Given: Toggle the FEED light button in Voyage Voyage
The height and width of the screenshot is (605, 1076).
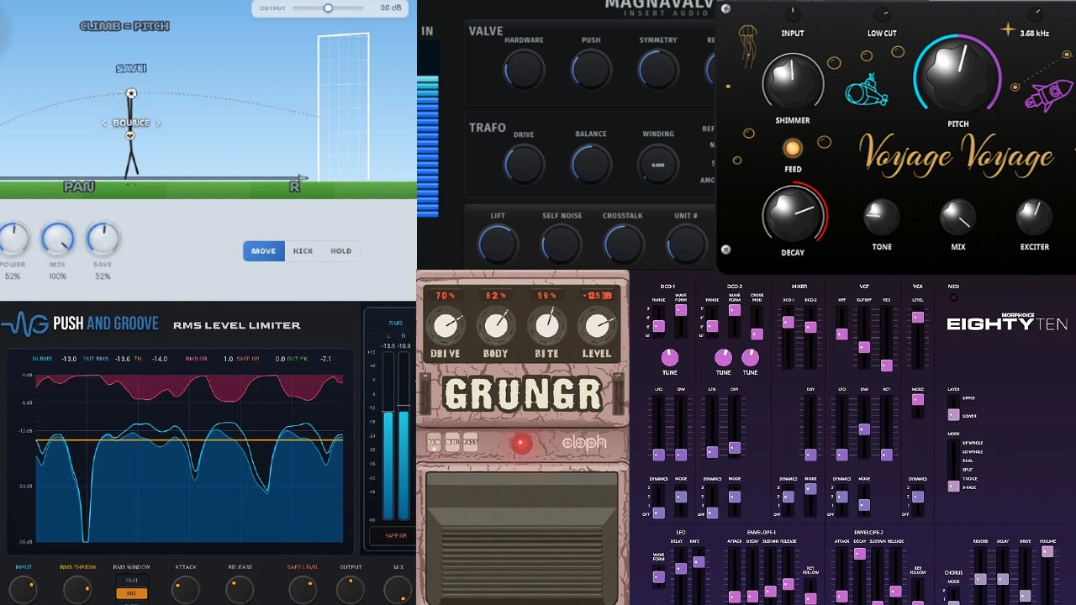Looking at the screenshot, I should coord(792,149).
